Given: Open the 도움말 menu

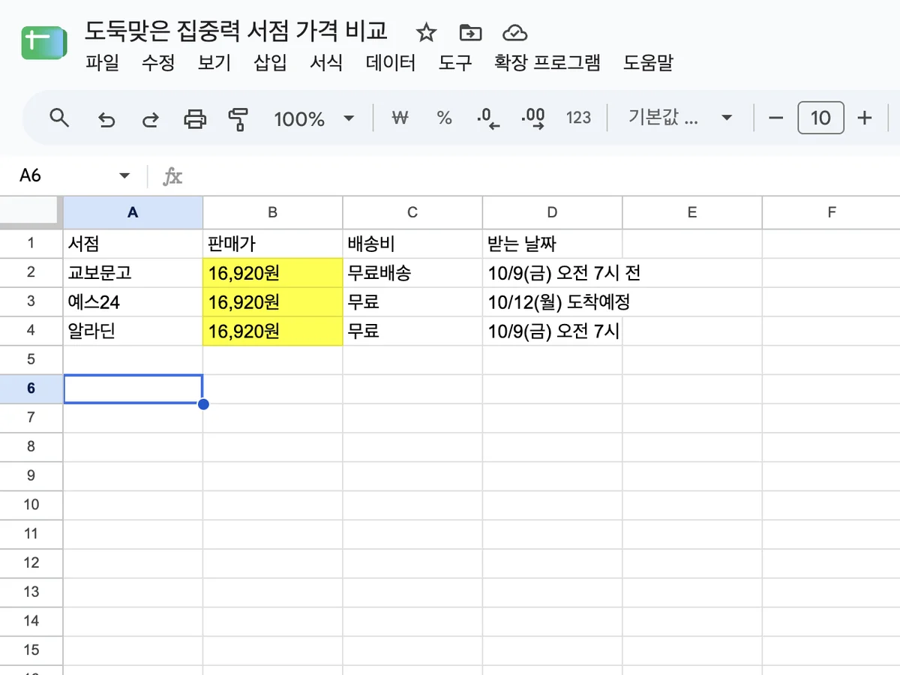Looking at the screenshot, I should click(648, 63).
